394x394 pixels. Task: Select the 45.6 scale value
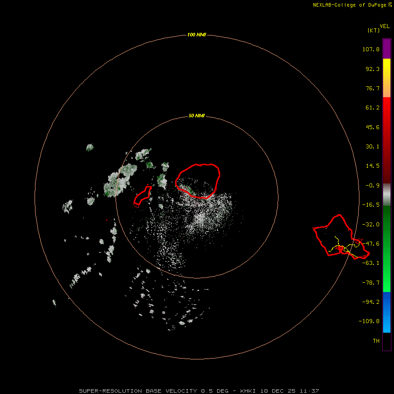click(373, 127)
